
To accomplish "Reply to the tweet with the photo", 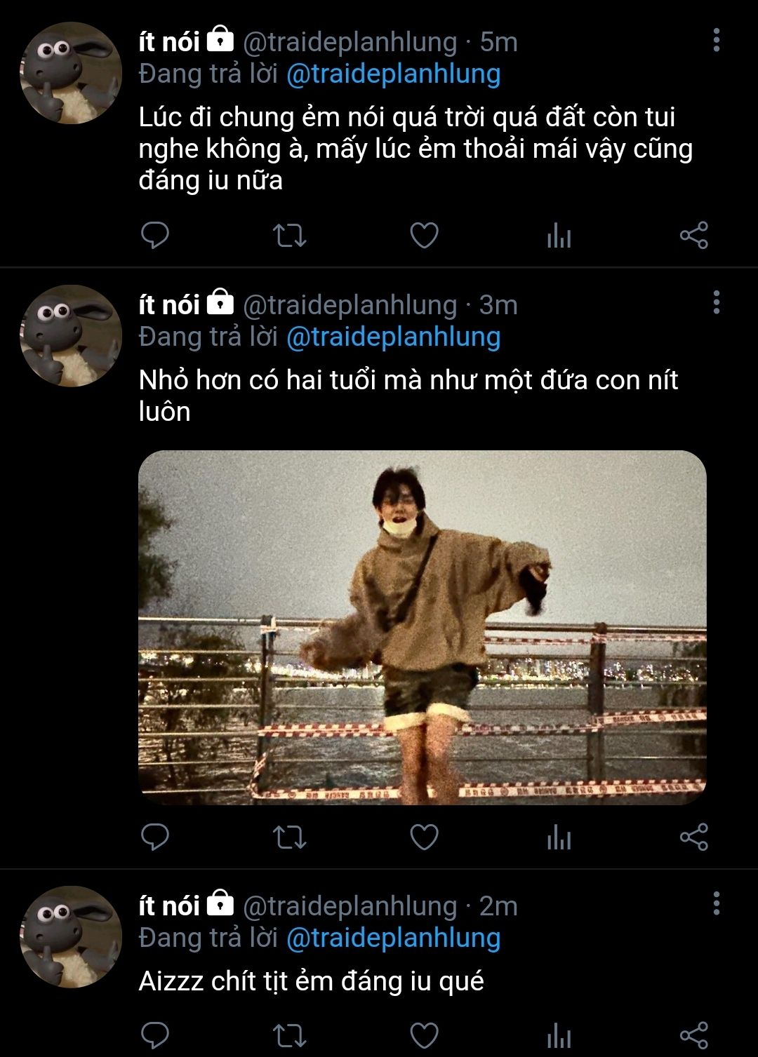I will (155, 836).
